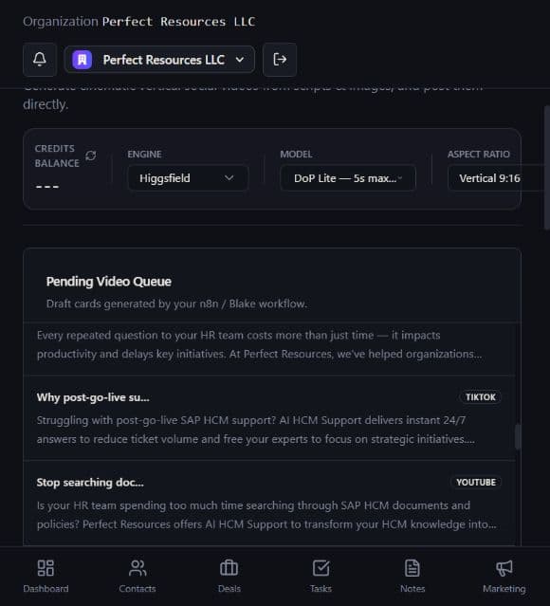Select the YOUTUBE platform tag
The height and width of the screenshot is (606, 550).
pyautogui.click(x=476, y=483)
